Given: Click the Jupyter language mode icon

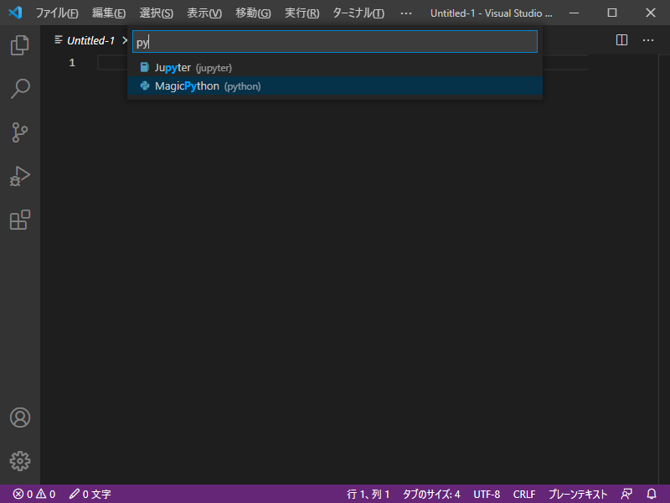Looking at the screenshot, I should [145, 68].
